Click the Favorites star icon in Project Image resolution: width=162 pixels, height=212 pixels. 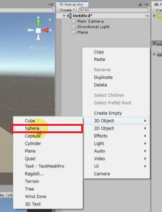(x=159, y=16)
